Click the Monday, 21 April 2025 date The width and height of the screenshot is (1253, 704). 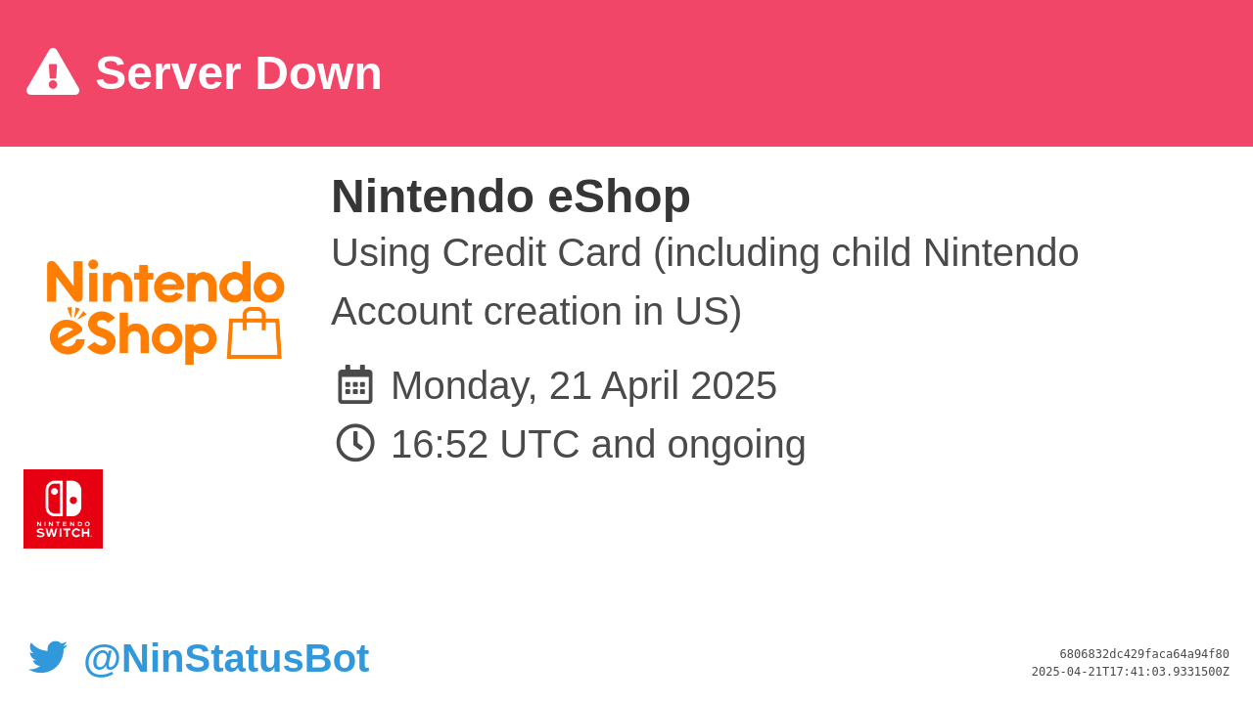tap(583, 385)
